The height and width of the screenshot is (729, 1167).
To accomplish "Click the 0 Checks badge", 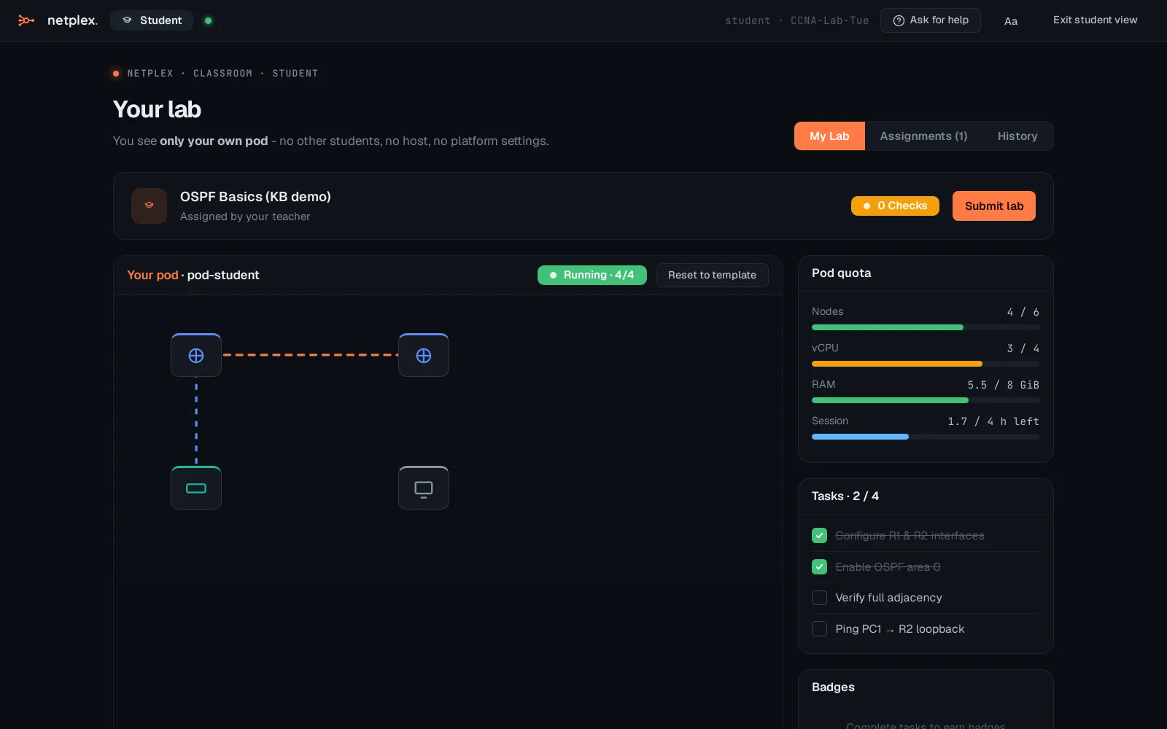I will (895, 206).
